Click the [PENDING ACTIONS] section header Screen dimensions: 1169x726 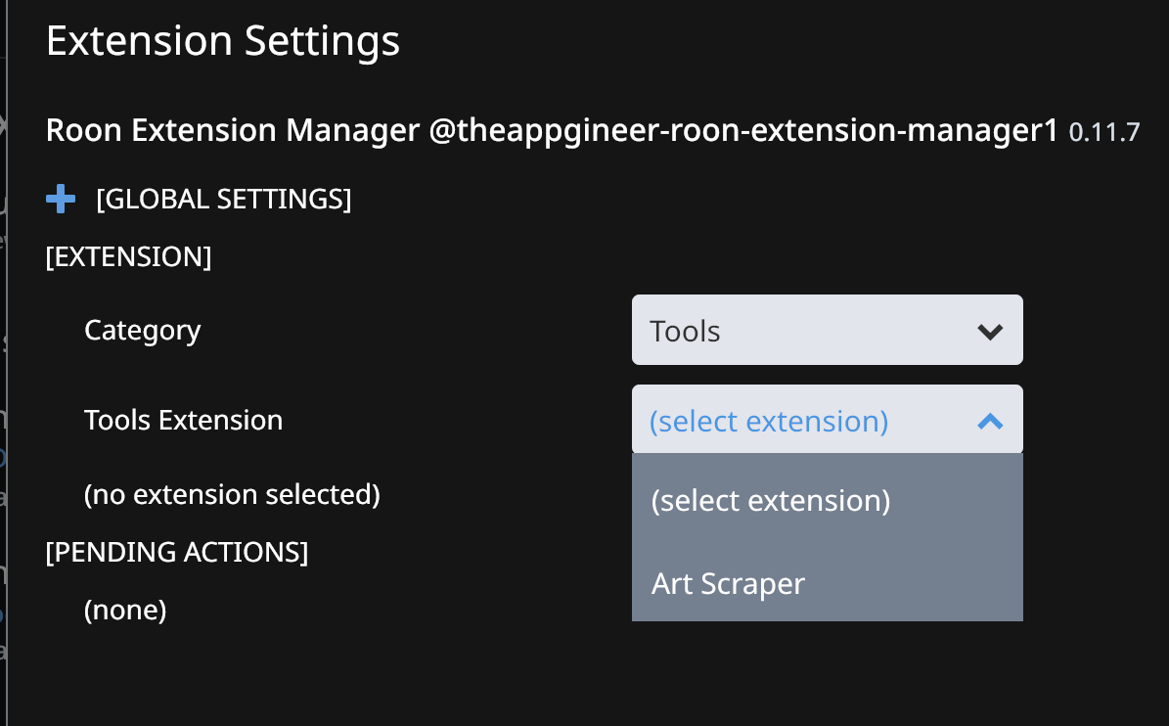click(x=177, y=552)
